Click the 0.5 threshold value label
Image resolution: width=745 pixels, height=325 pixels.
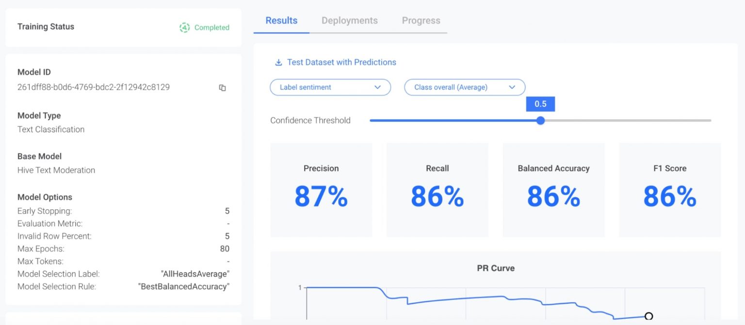tap(540, 104)
